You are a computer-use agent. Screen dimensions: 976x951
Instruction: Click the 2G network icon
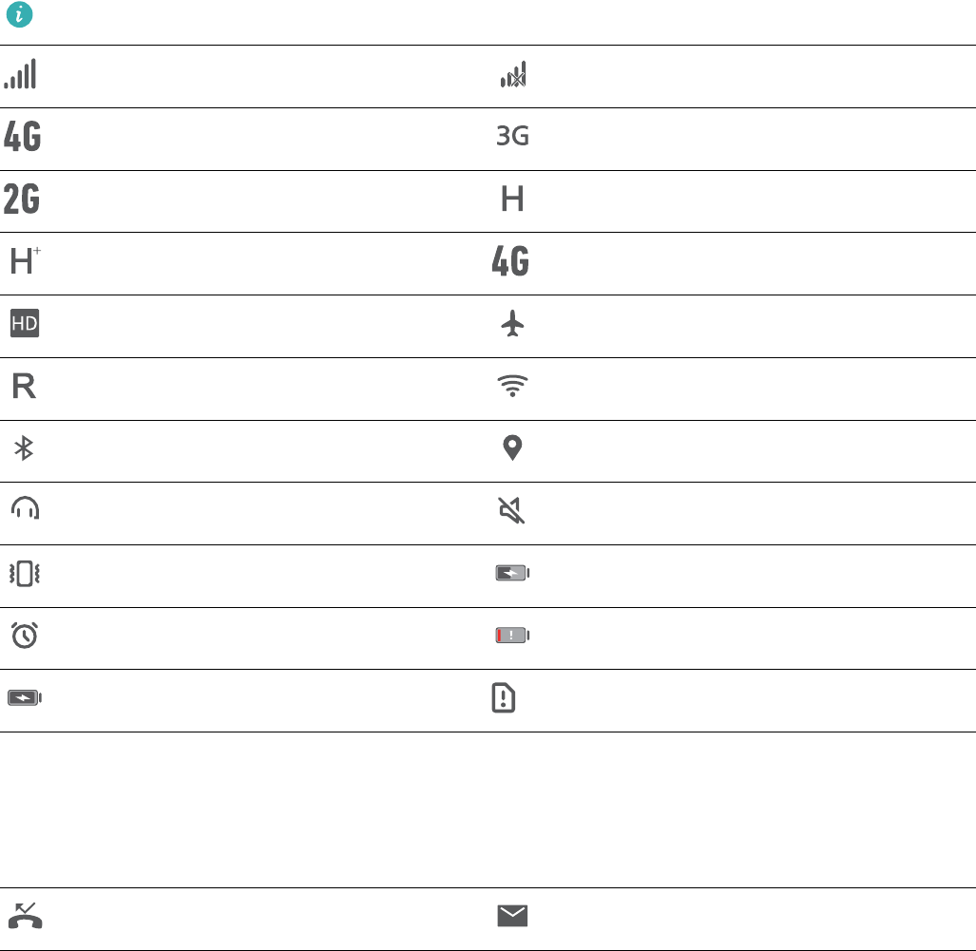(22, 200)
